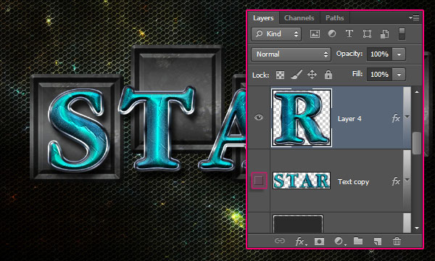
Task: Toggle layer filtering on/off switch
Action: pyautogui.click(x=402, y=34)
